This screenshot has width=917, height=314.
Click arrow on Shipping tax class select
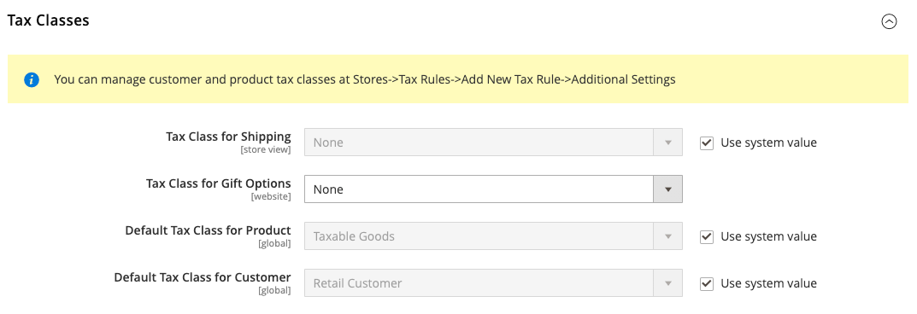[667, 142]
